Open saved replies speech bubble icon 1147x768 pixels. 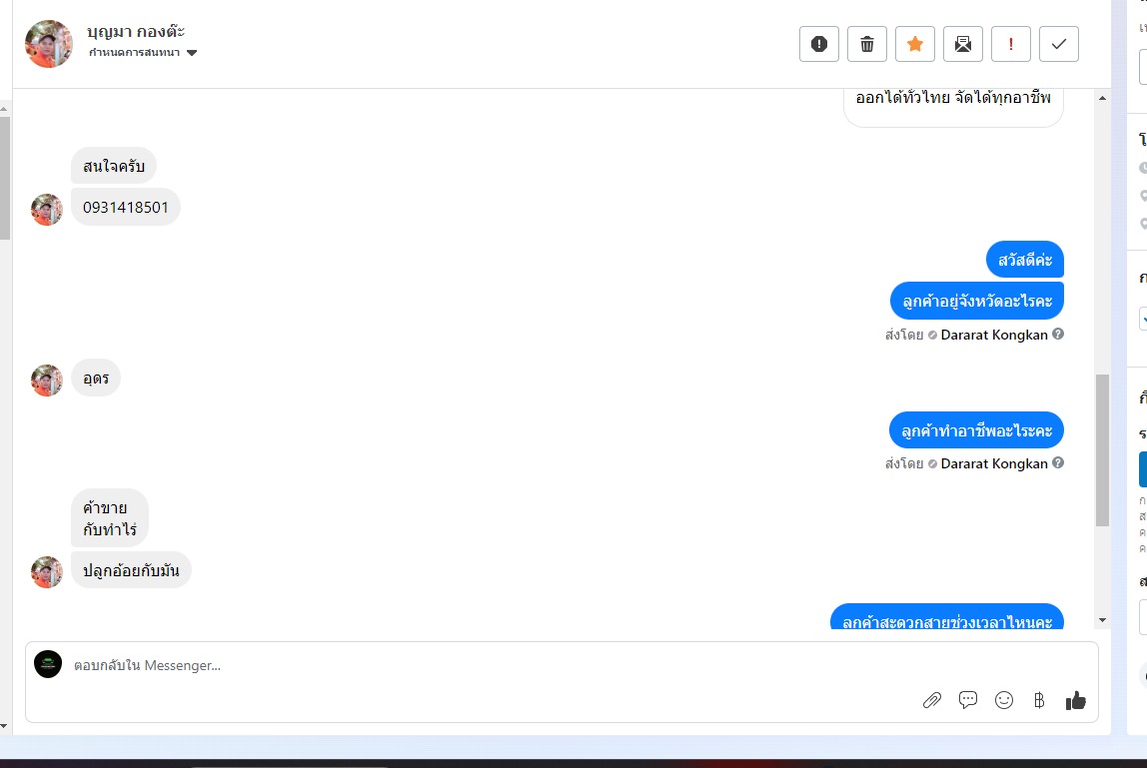tap(968, 701)
